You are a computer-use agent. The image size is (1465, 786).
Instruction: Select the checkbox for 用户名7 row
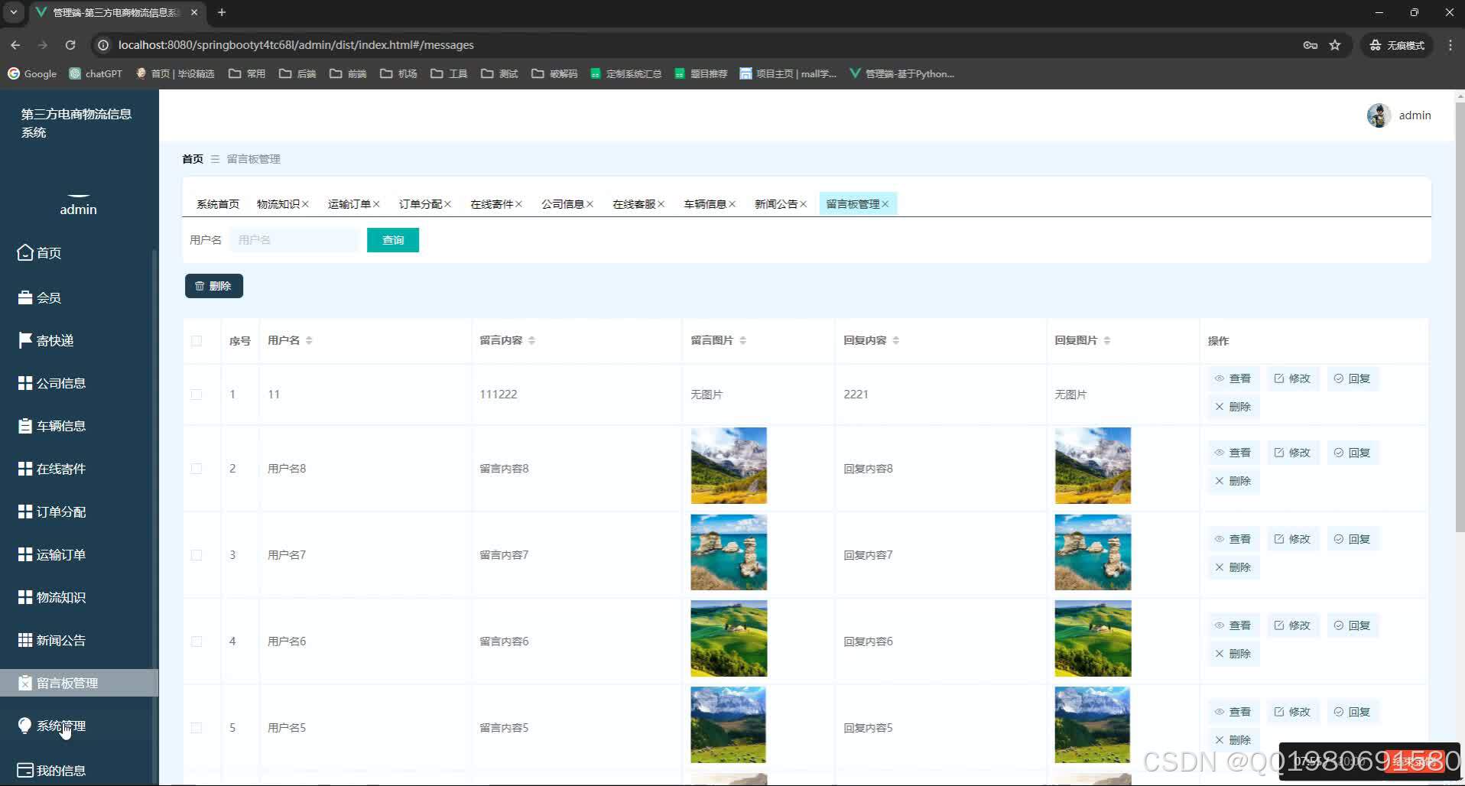[x=197, y=555]
